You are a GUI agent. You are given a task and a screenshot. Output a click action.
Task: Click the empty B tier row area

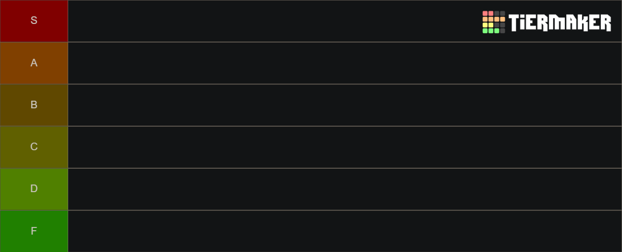tap(345, 105)
